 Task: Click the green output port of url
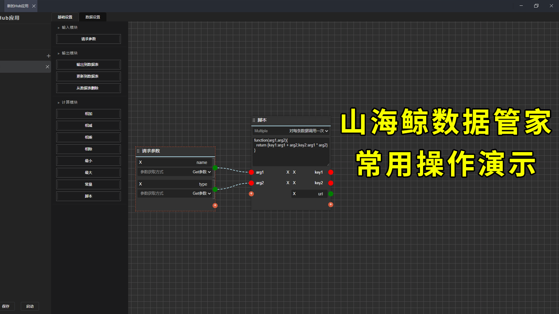[x=331, y=194]
